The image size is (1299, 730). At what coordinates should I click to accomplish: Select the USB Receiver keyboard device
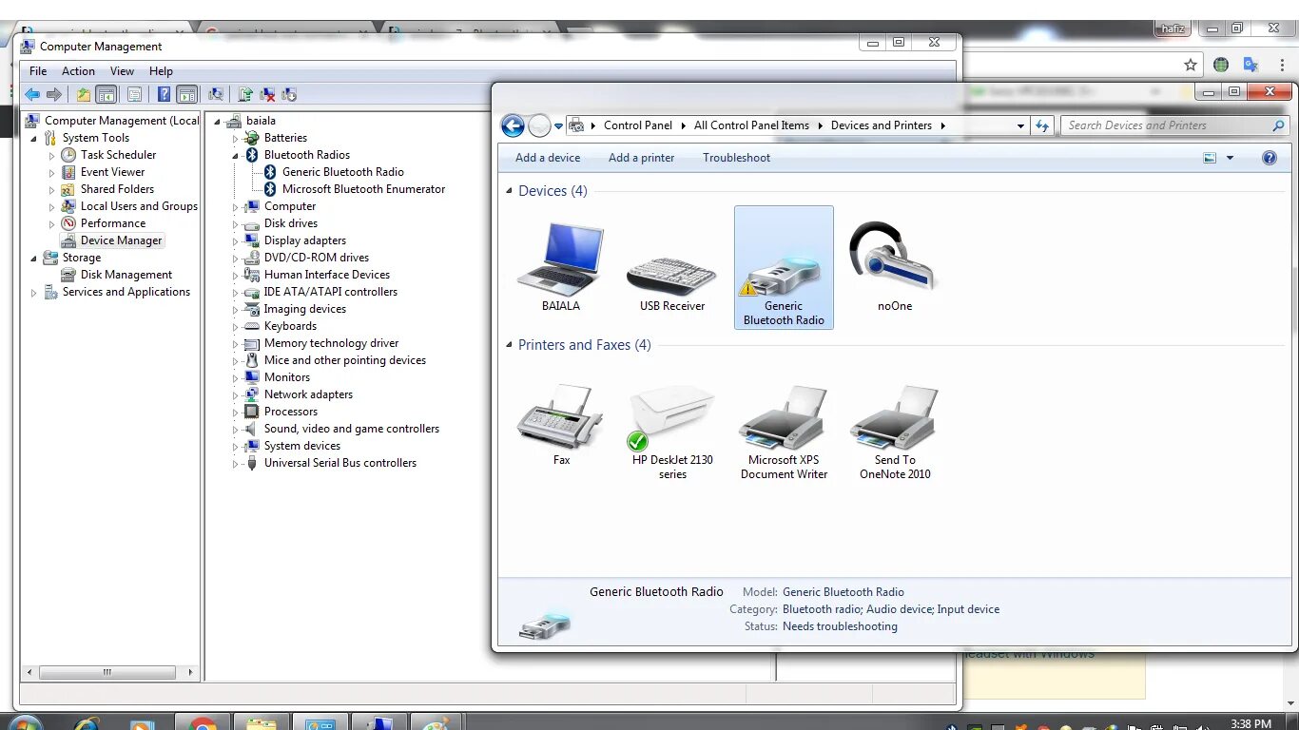click(x=672, y=282)
